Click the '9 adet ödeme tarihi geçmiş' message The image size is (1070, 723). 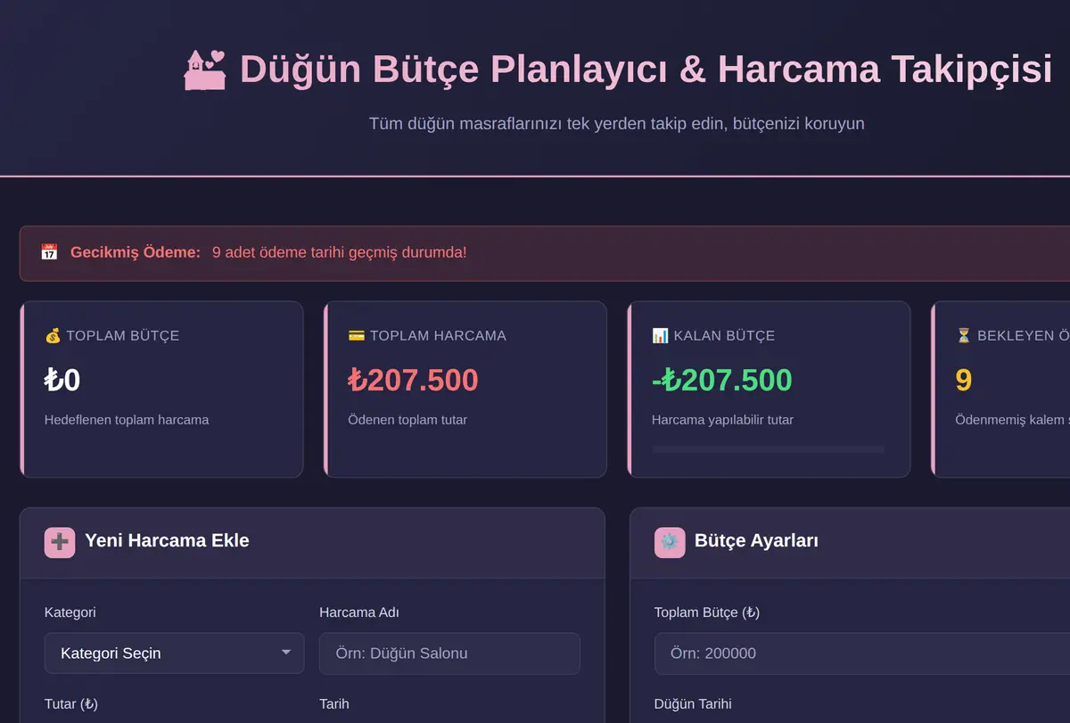tap(339, 252)
